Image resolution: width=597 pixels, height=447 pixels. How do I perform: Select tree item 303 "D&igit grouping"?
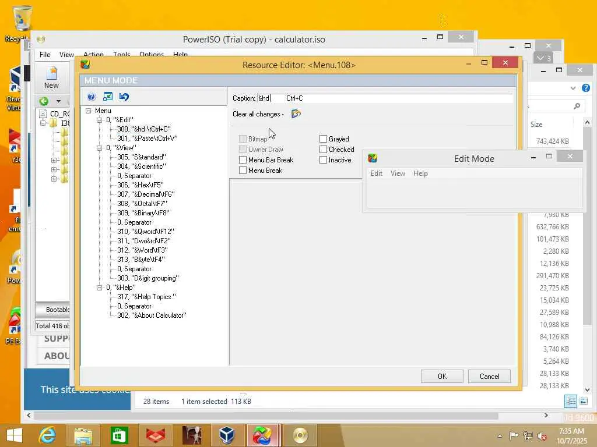tap(148, 278)
